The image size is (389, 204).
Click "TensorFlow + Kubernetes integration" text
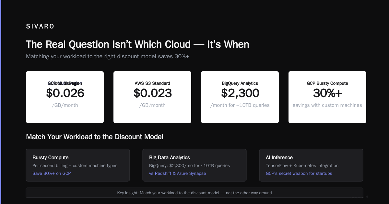(302, 165)
